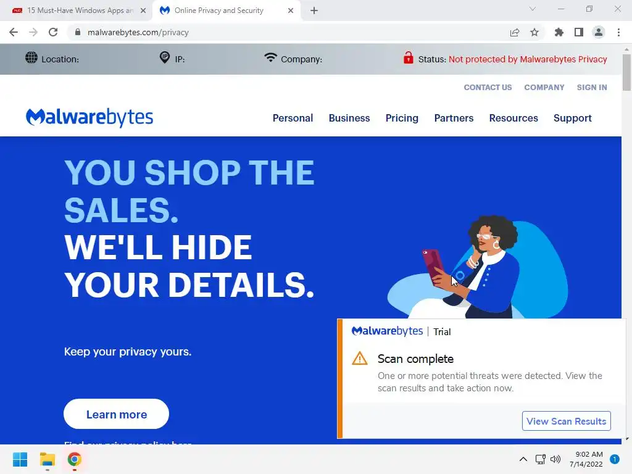Expand the Personal navigation menu
The image size is (632, 474).
[293, 118]
